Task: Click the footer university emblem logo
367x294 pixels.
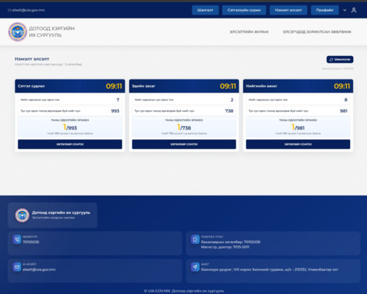Action: [x=22, y=215]
